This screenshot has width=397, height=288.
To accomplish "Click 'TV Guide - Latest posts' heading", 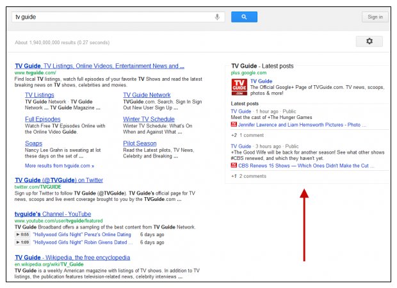I will click(x=263, y=66).
